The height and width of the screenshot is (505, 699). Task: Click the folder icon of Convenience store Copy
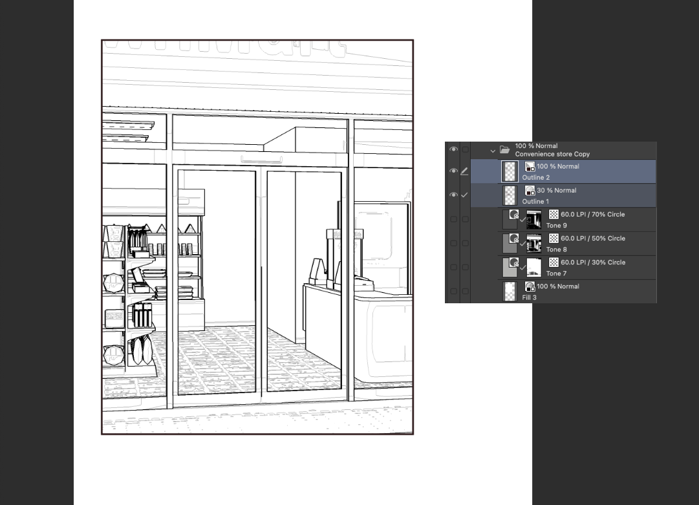pyautogui.click(x=504, y=149)
